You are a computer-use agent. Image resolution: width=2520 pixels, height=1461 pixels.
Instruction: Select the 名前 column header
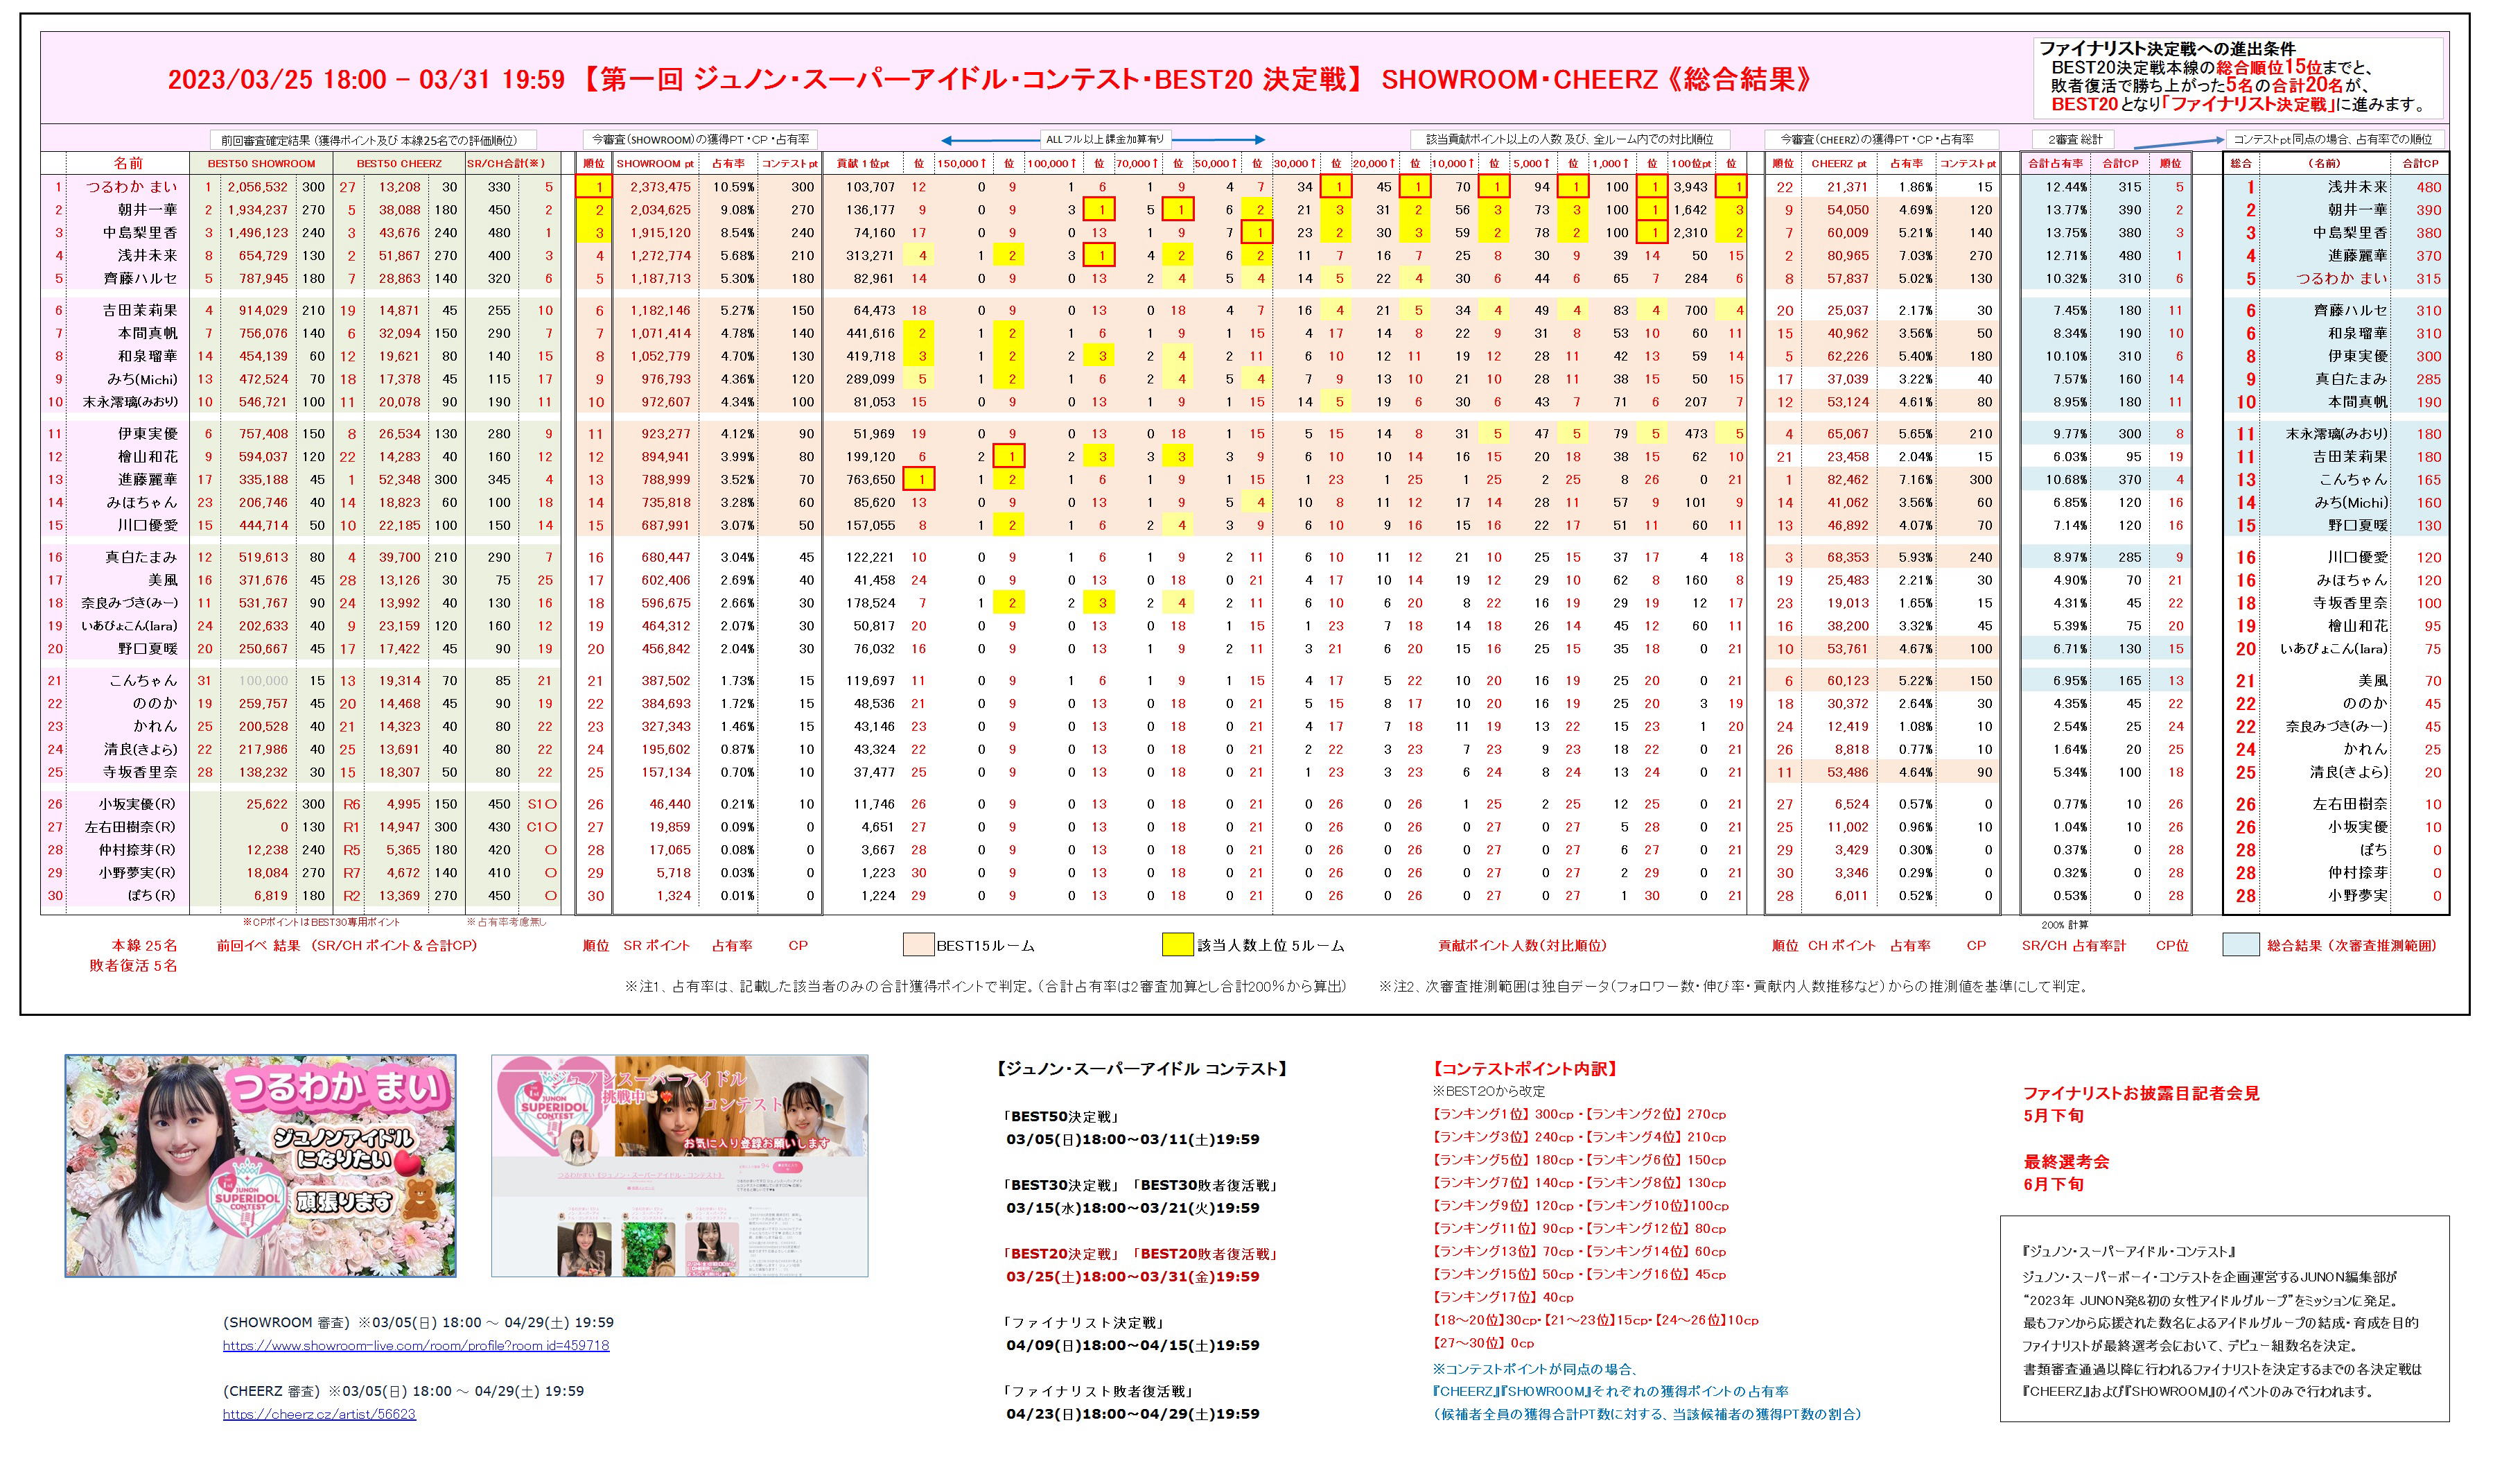coord(128,163)
